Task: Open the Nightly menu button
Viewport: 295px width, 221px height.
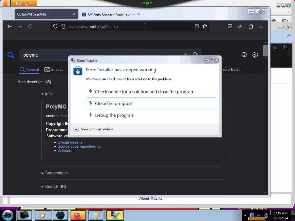Action: pyautogui.click(x=24, y=3)
